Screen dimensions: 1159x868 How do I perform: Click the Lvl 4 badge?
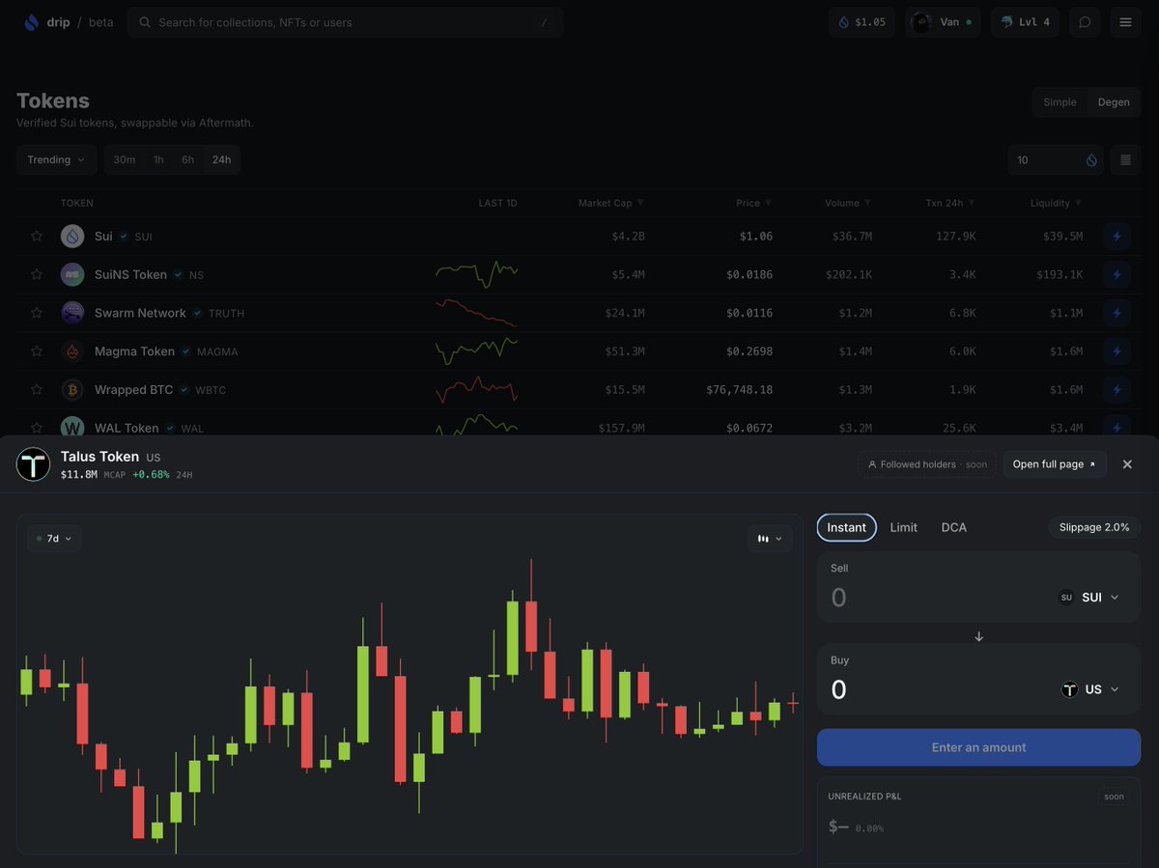coord(1025,22)
